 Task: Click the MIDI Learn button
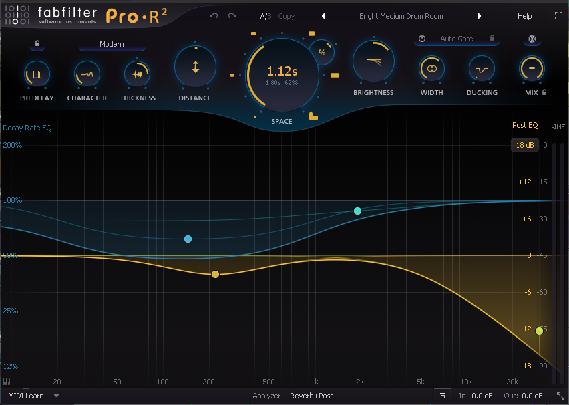coord(26,396)
